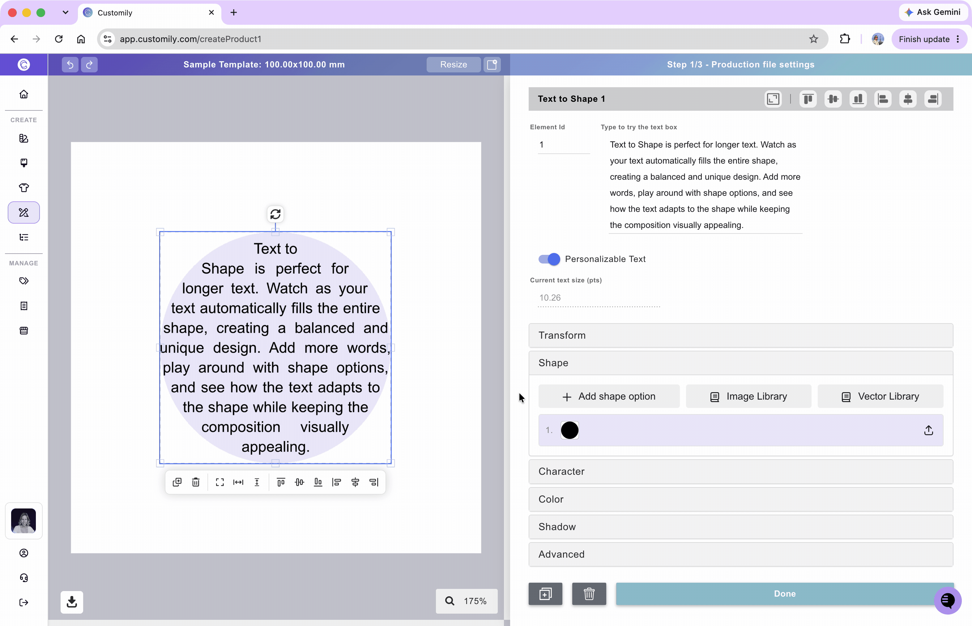Expand the Color section

(740, 499)
